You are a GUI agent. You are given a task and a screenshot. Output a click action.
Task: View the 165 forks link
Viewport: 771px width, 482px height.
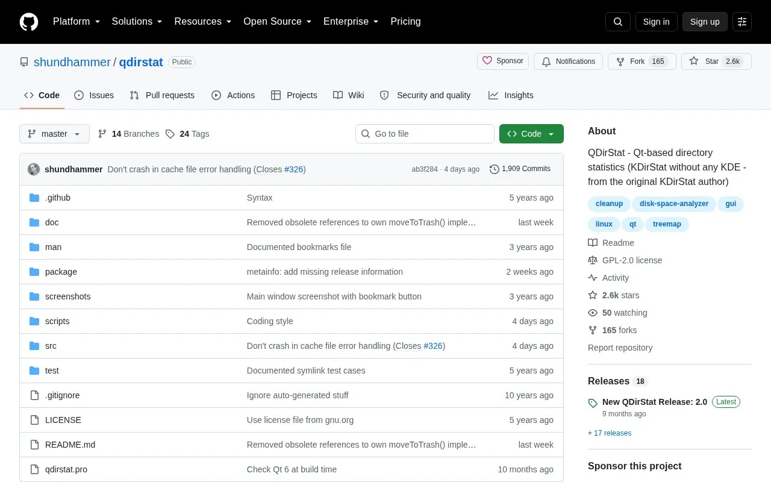[x=612, y=330]
